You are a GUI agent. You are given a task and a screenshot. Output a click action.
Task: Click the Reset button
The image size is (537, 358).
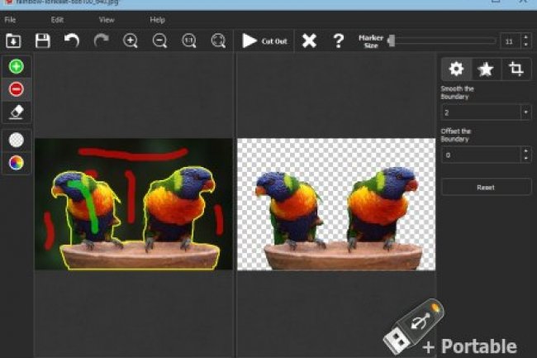pyautogui.click(x=486, y=187)
